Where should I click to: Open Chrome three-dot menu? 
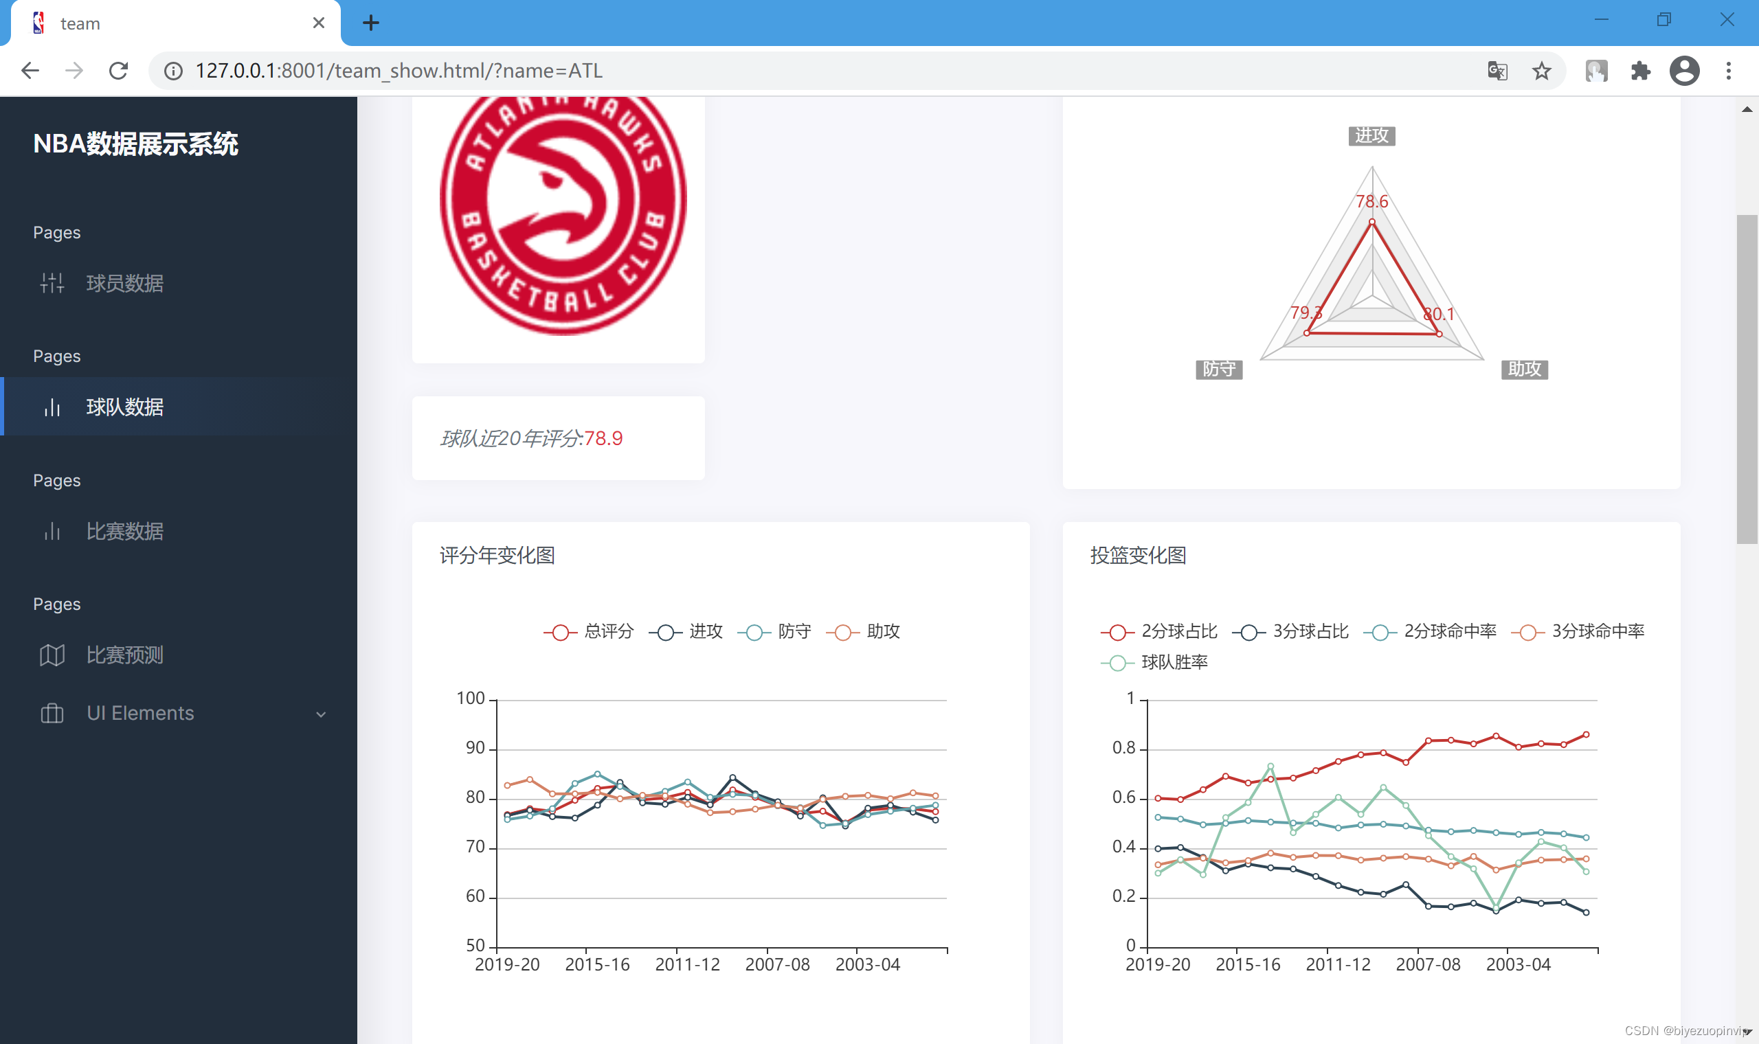[x=1728, y=70]
